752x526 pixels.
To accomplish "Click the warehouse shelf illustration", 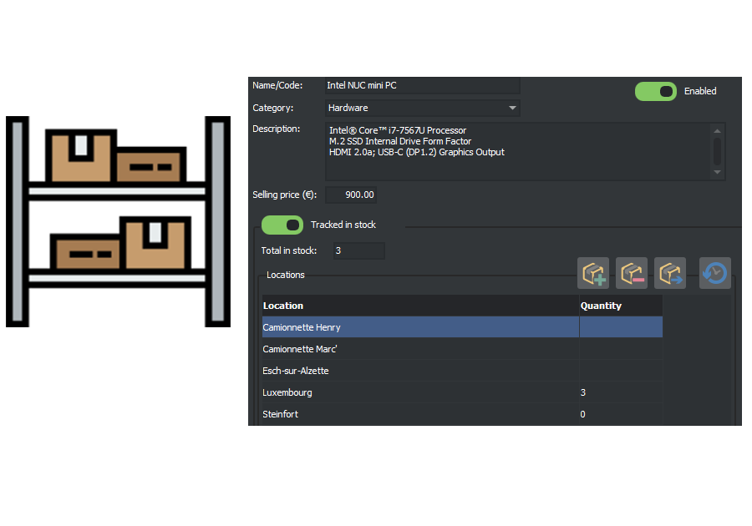I will [x=118, y=221].
